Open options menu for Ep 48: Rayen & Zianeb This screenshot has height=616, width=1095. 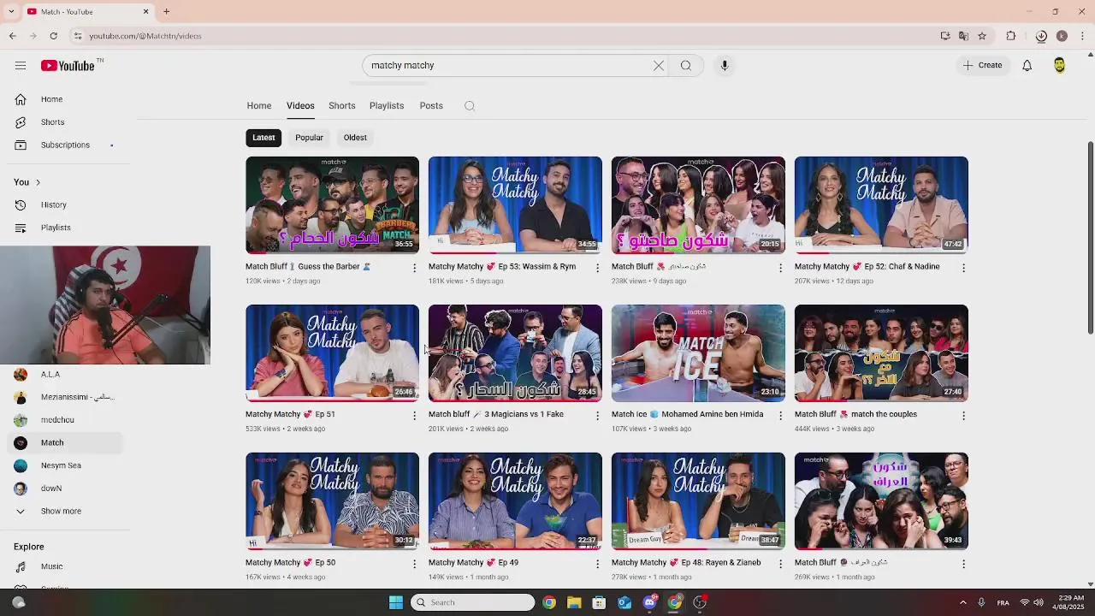pyautogui.click(x=780, y=564)
